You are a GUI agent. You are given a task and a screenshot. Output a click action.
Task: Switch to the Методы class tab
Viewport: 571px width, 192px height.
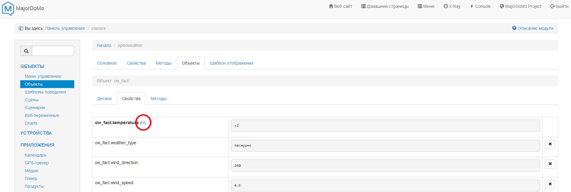point(163,63)
